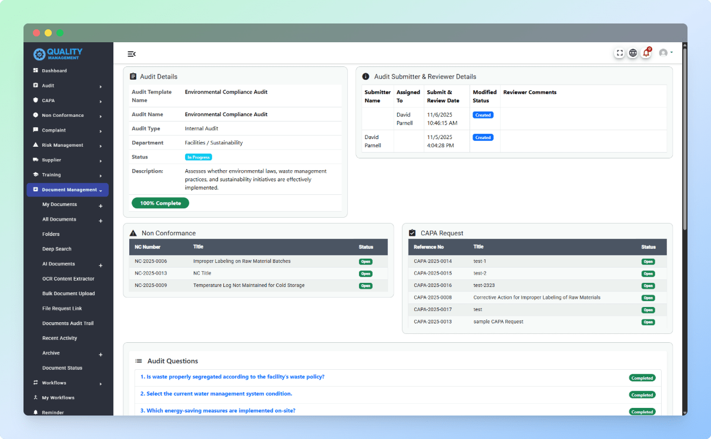Image resolution: width=711 pixels, height=439 pixels.
Task: Click the 100% Complete progress button
Action: tap(160, 202)
